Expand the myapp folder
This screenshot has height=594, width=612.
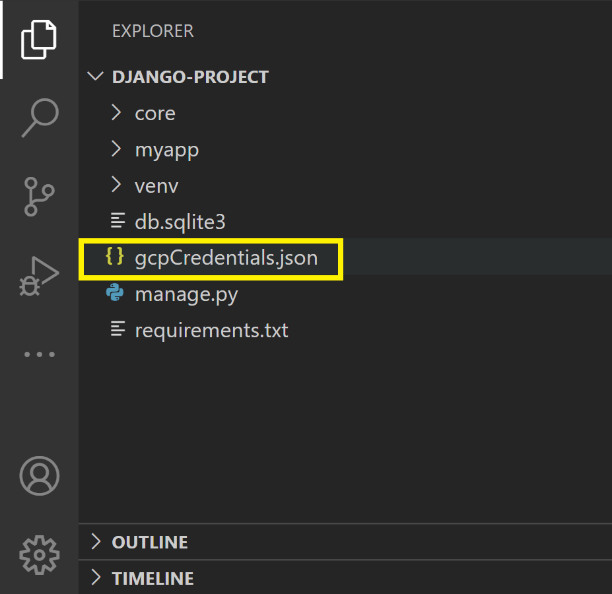tap(166, 149)
